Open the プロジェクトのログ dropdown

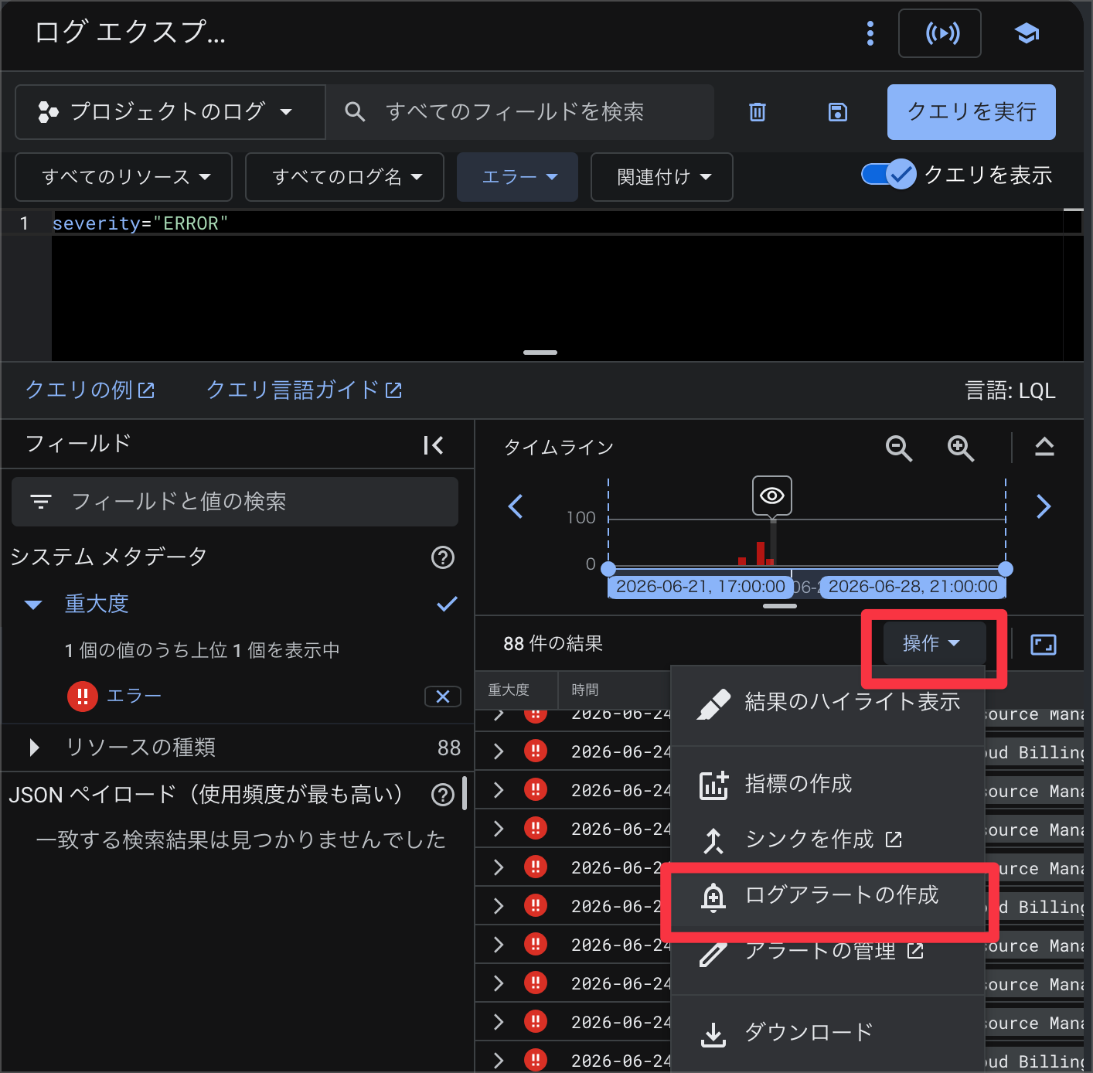pos(170,112)
